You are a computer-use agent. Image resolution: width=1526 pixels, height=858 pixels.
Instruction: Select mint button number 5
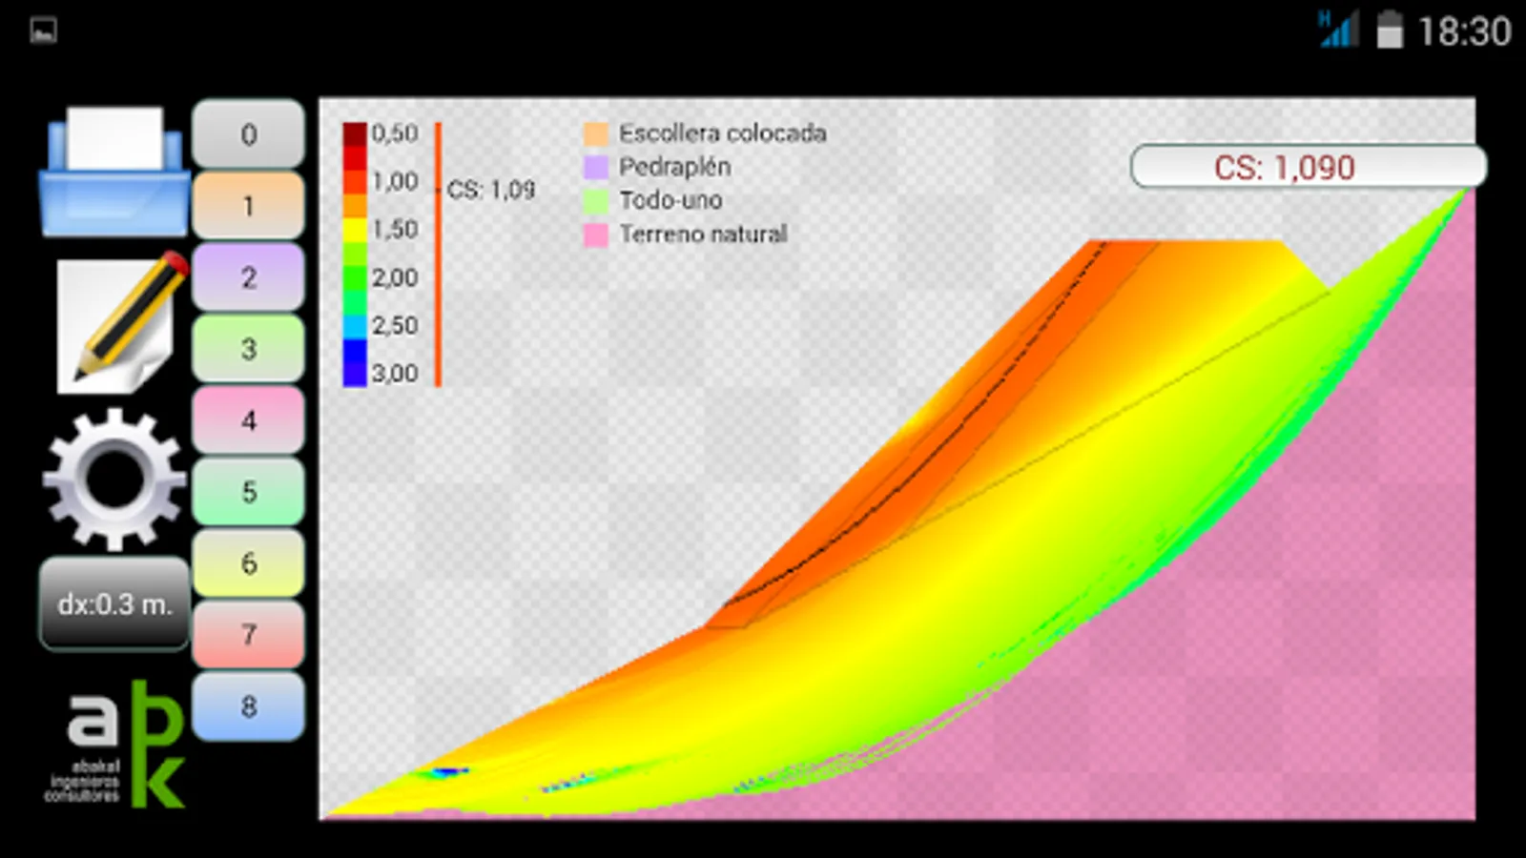(248, 492)
